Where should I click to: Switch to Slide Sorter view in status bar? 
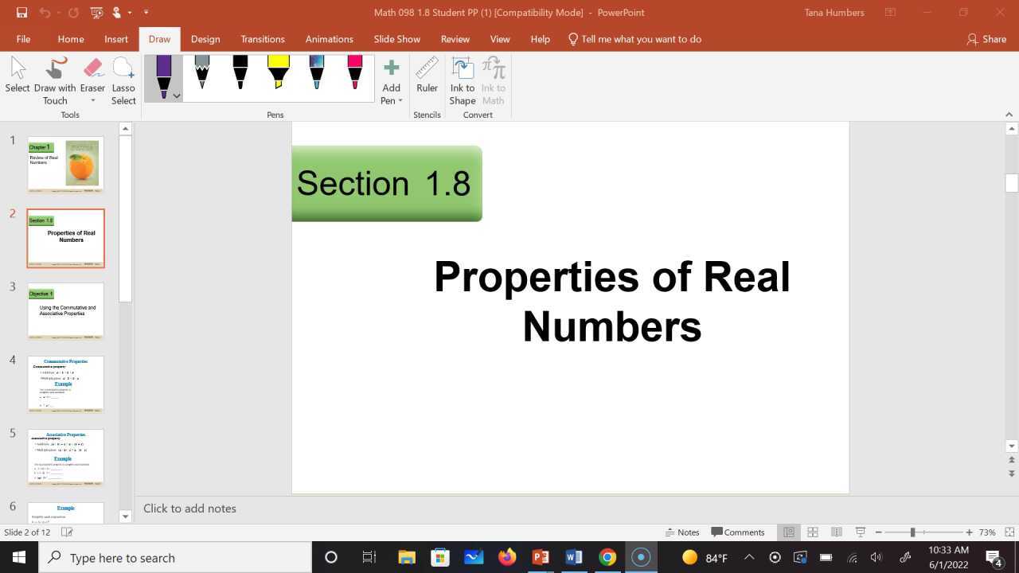point(813,532)
